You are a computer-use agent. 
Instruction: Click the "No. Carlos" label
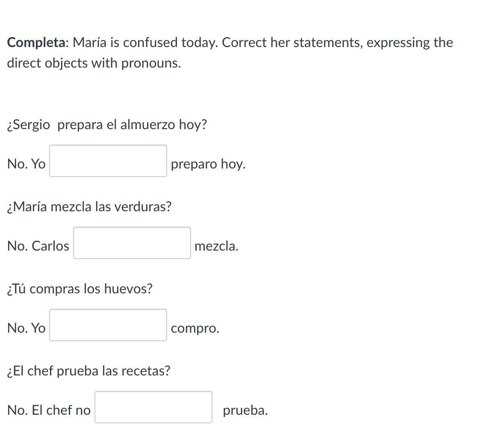(38, 246)
